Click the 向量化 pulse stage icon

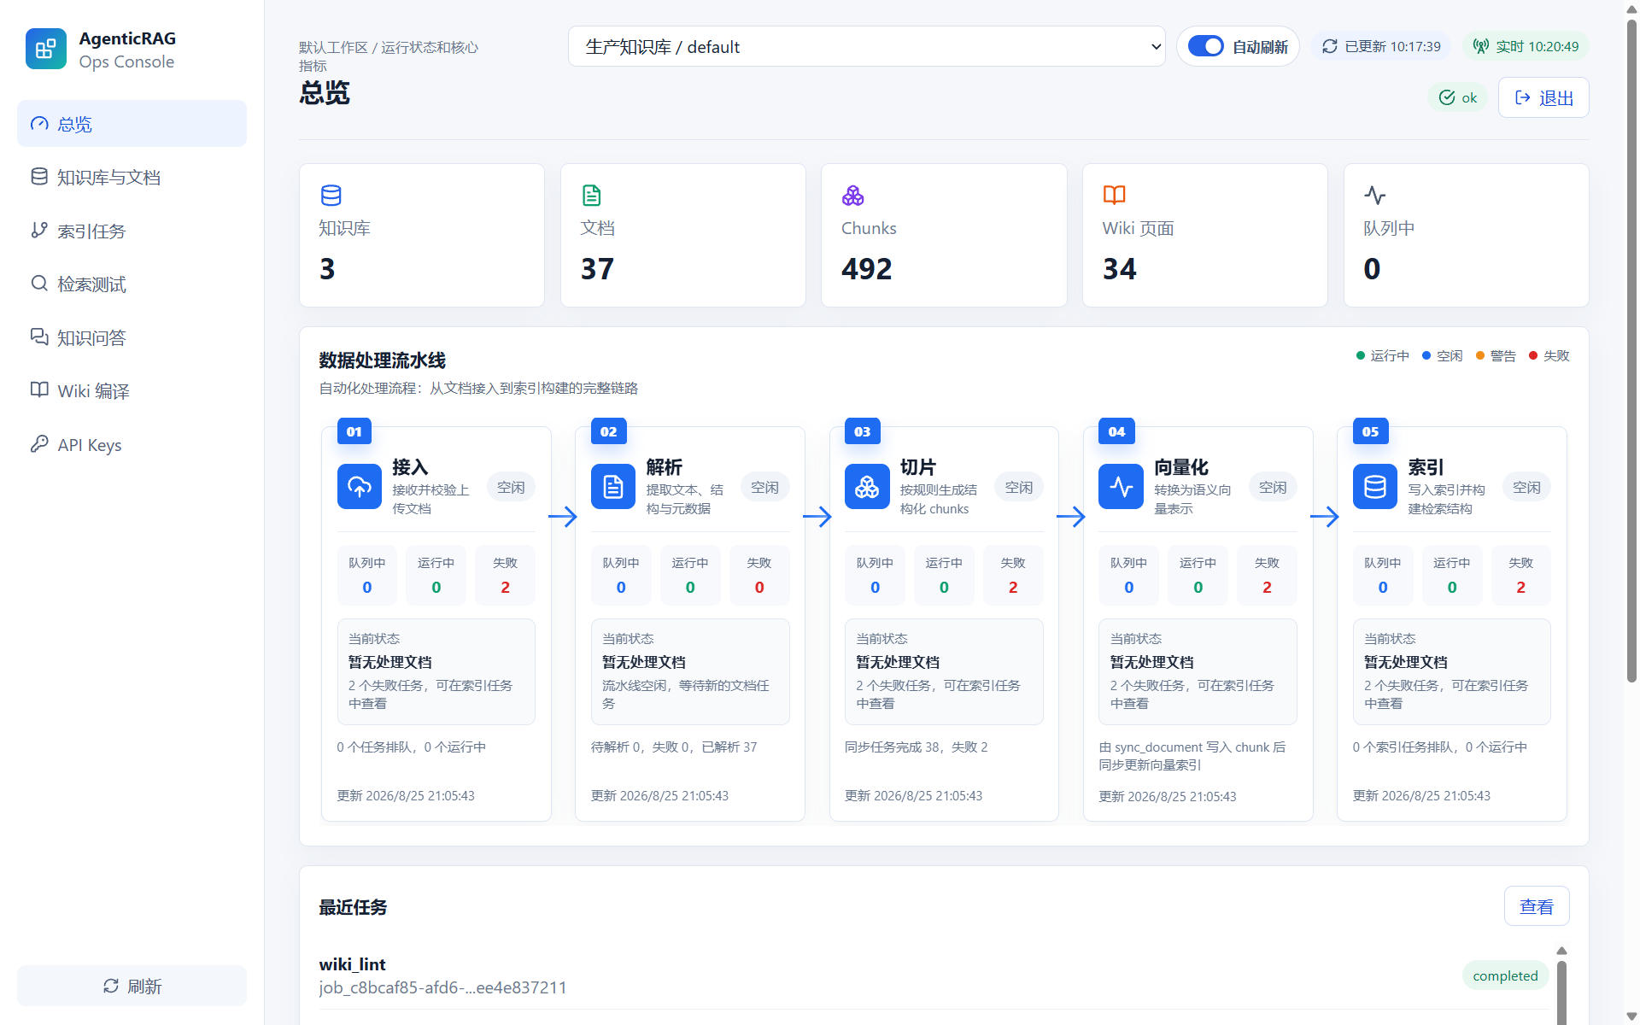[1121, 487]
